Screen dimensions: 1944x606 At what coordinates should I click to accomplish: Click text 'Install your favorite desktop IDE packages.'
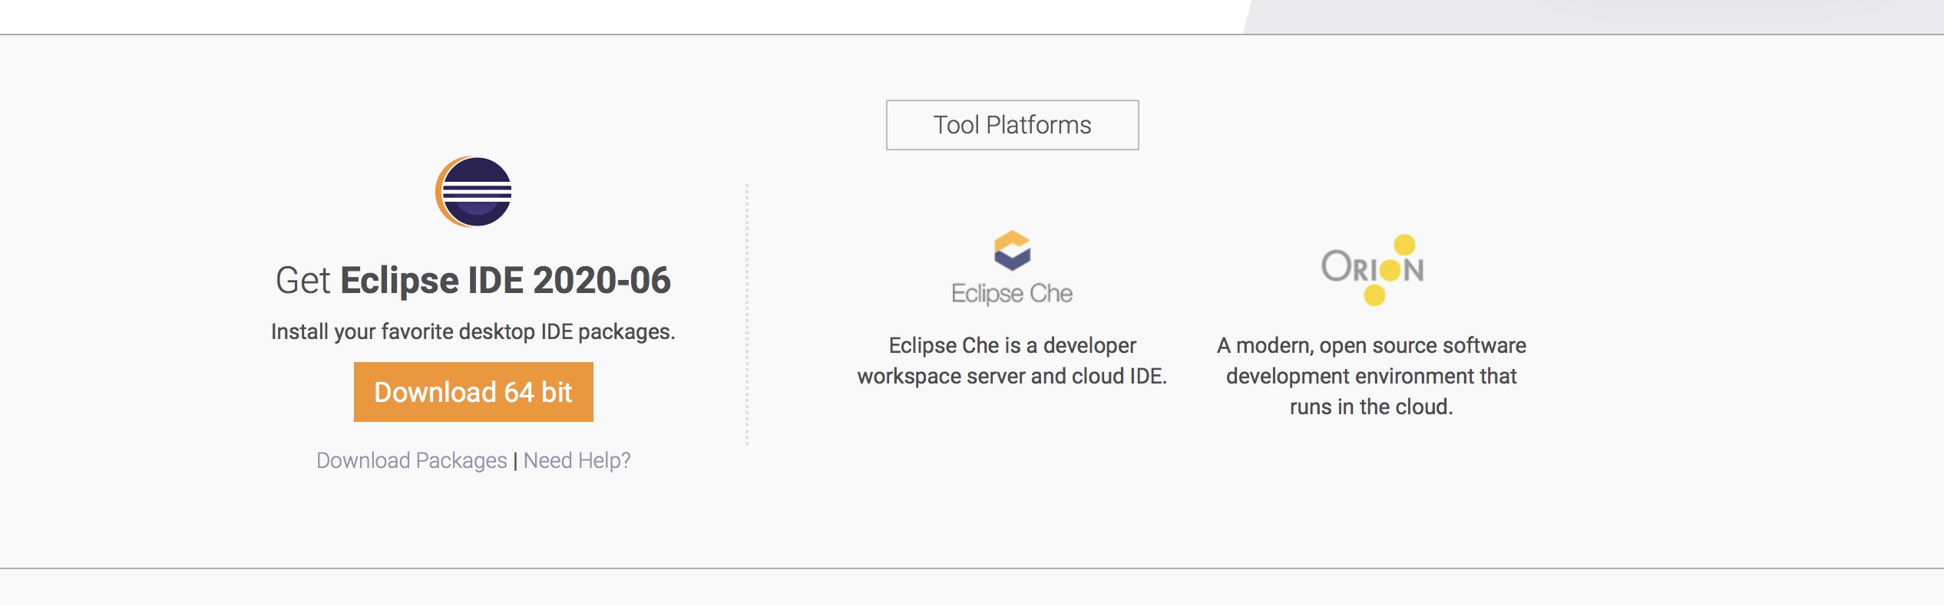point(474,331)
